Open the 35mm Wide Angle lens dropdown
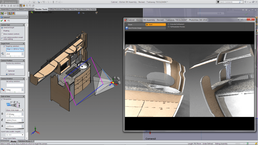 click(15, 110)
